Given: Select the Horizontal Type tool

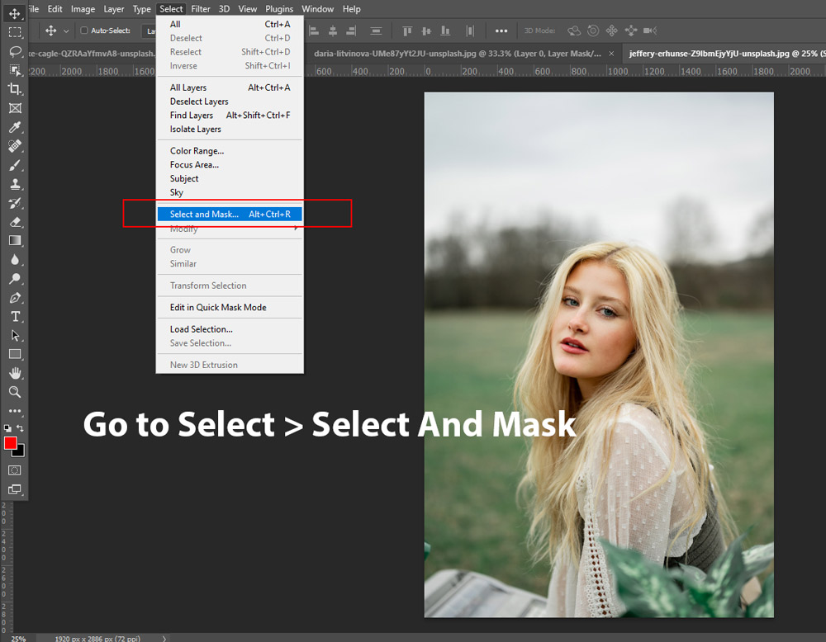Looking at the screenshot, I should coord(14,316).
